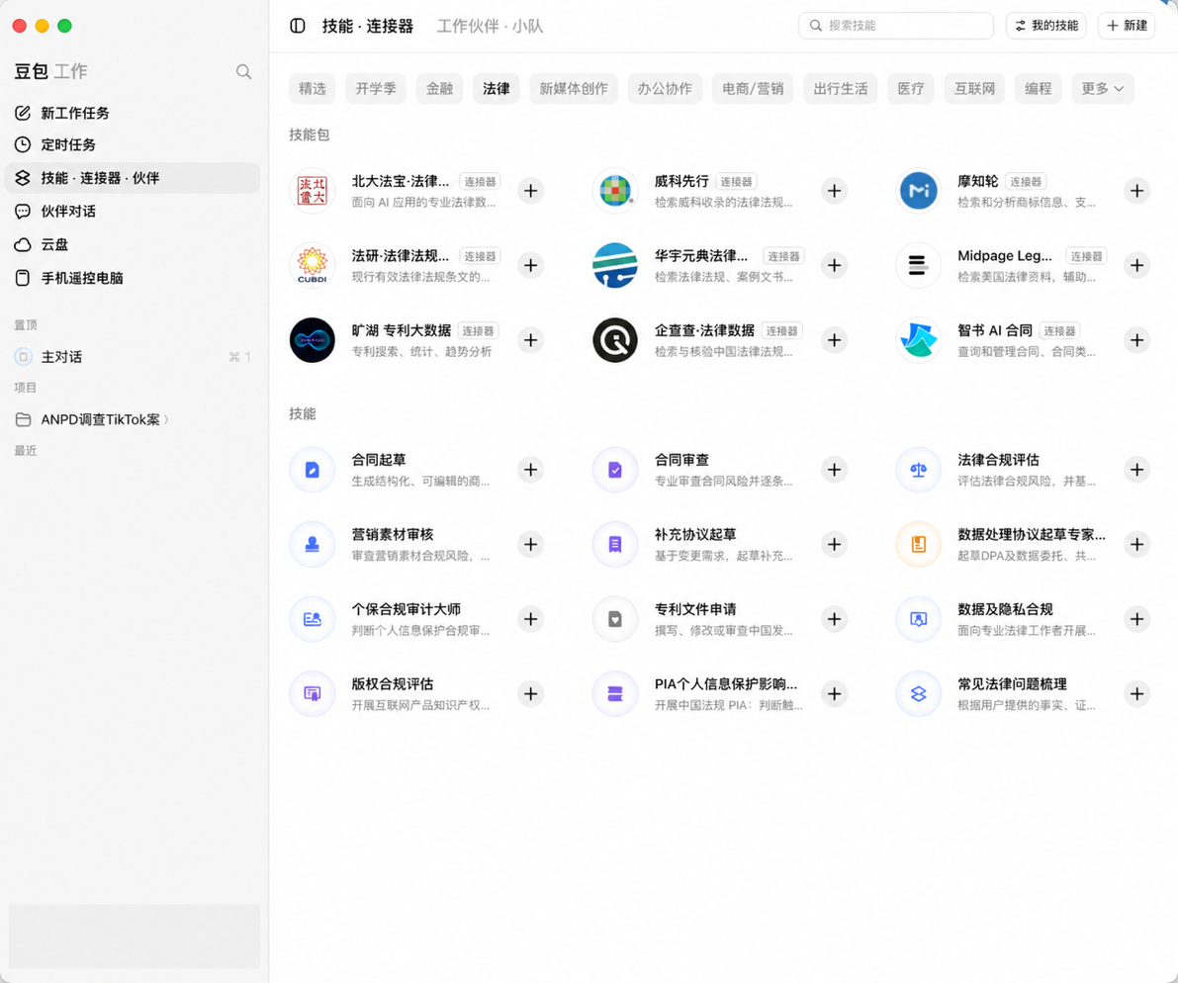Click the 法律合规评估 scales icon
This screenshot has width=1178, height=983.
(918, 470)
